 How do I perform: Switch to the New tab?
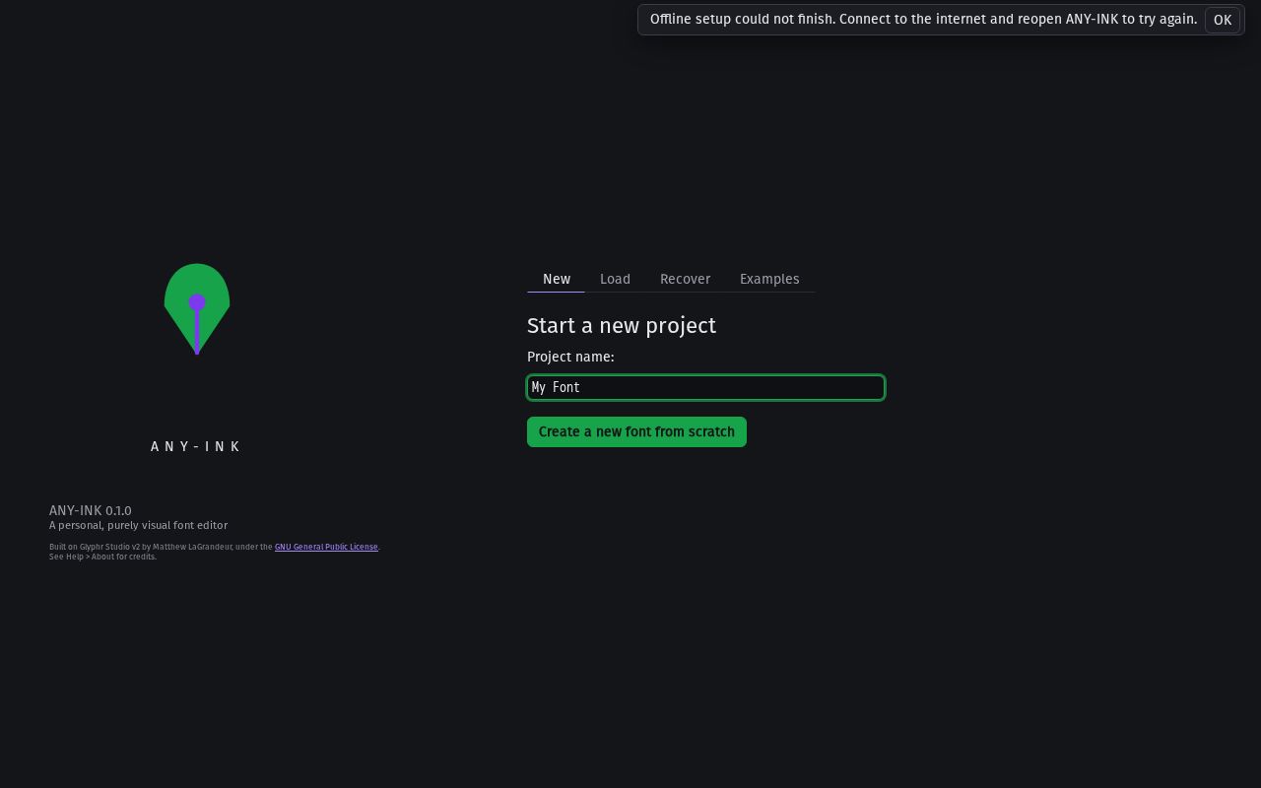(x=557, y=279)
